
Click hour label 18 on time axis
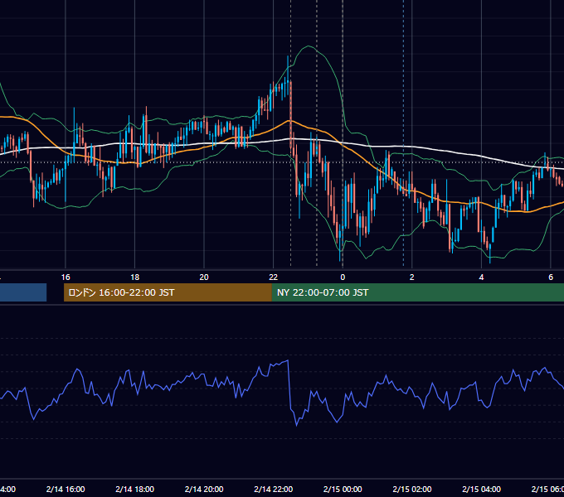(x=135, y=277)
